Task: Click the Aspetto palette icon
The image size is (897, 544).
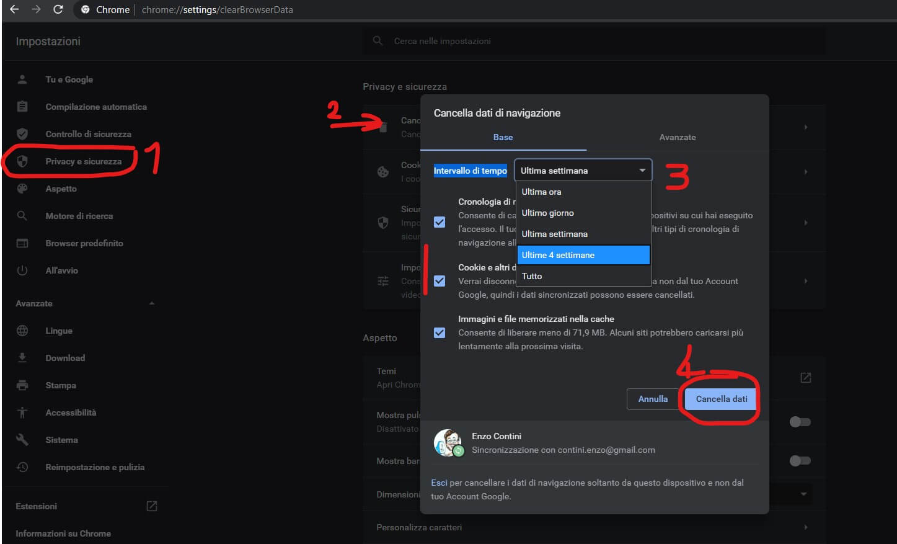Action: (x=22, y=189)
